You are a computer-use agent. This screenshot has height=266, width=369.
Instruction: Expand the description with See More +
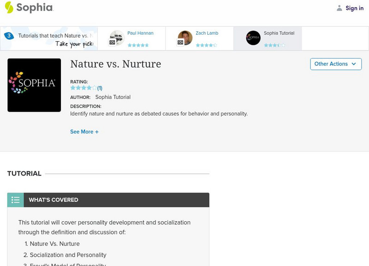tap(84, 132)
